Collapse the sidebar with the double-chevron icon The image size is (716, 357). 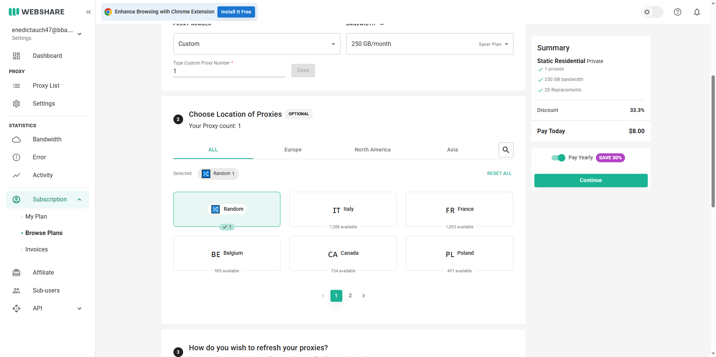[88, 12]
